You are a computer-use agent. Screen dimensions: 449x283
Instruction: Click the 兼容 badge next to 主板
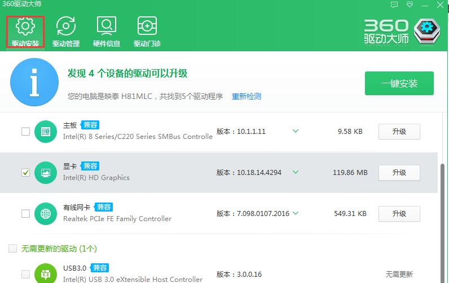pos(90,125)
